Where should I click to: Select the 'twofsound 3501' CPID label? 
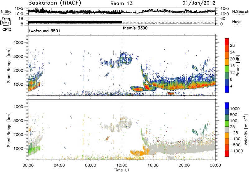(x=45, y=31)
